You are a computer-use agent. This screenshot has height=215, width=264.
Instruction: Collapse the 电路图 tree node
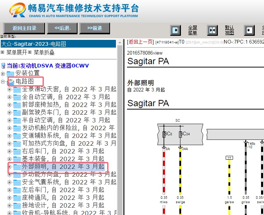coord(3,82)
